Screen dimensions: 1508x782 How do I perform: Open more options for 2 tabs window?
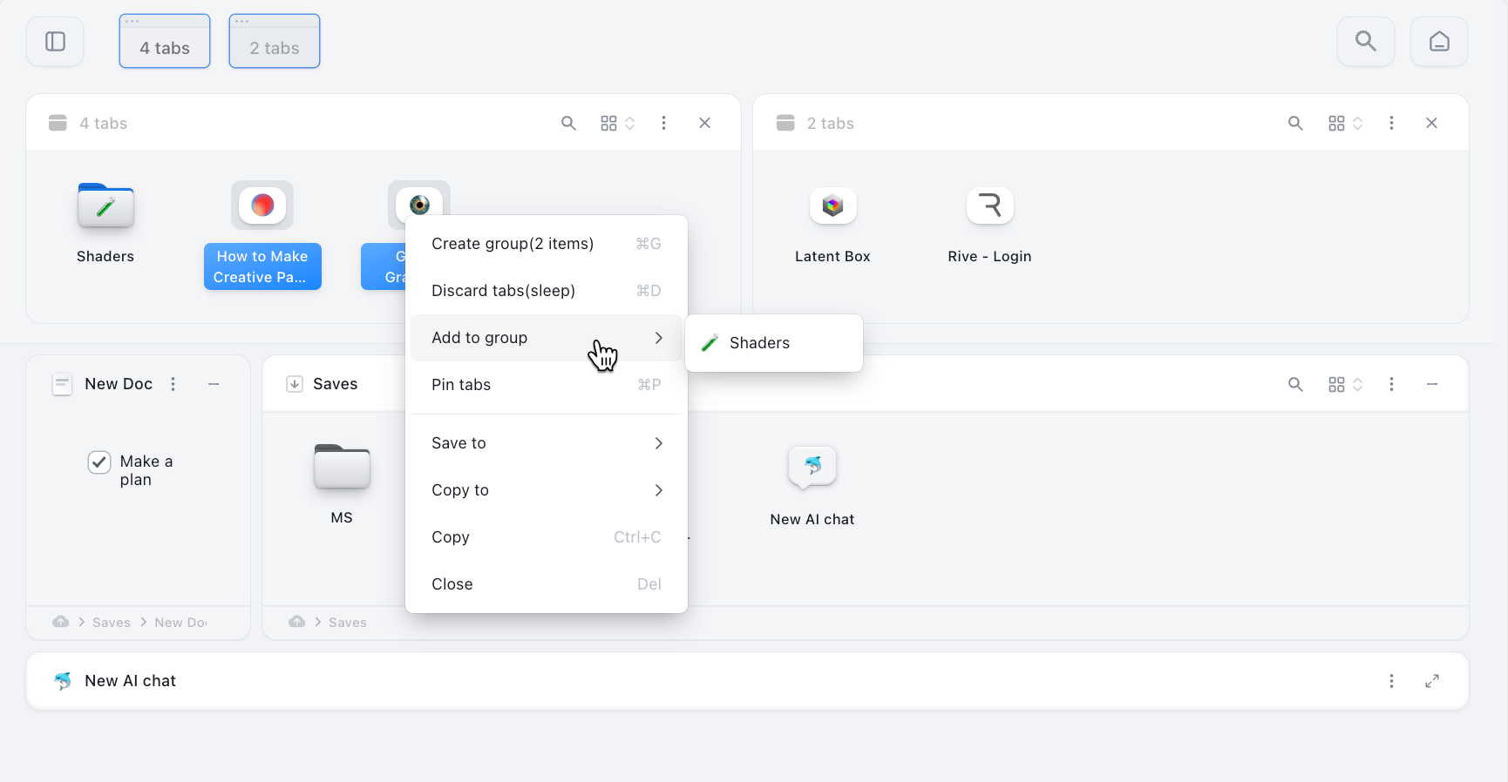click(1391, 124)
